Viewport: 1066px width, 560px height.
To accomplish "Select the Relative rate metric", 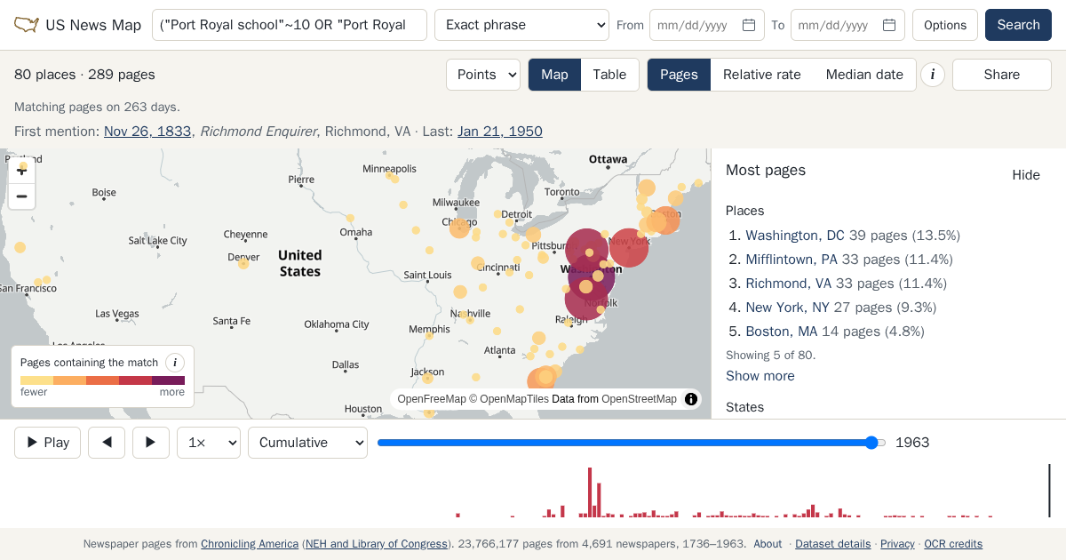I will [762, 75].
